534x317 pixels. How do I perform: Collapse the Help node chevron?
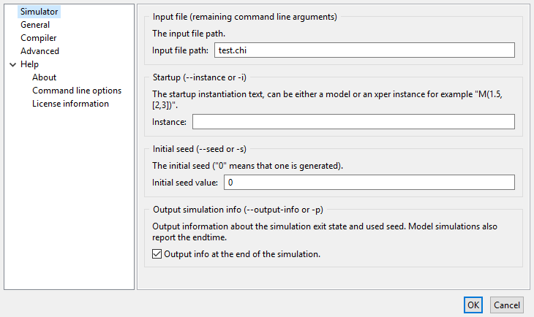12,64
